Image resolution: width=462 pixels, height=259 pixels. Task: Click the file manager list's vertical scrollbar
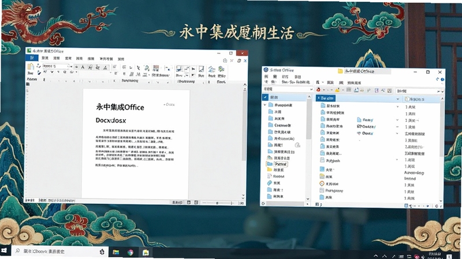(442, 129)
